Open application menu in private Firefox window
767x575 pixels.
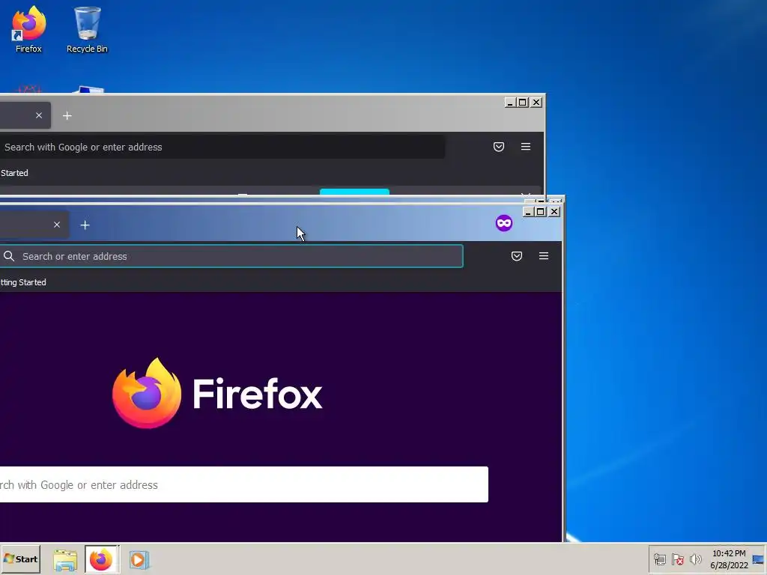tap(544, 256)
